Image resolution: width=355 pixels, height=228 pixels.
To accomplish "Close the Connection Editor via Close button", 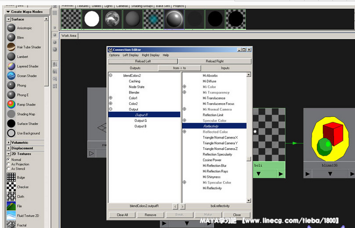I will point(237,215).
